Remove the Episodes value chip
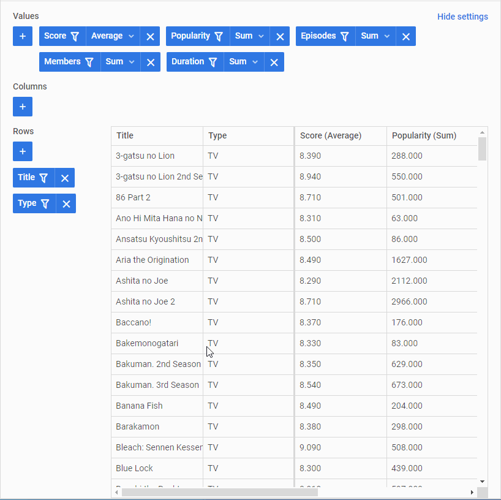Image resolution: width=501 pixels, height=500 pixels. coord(406,36)
